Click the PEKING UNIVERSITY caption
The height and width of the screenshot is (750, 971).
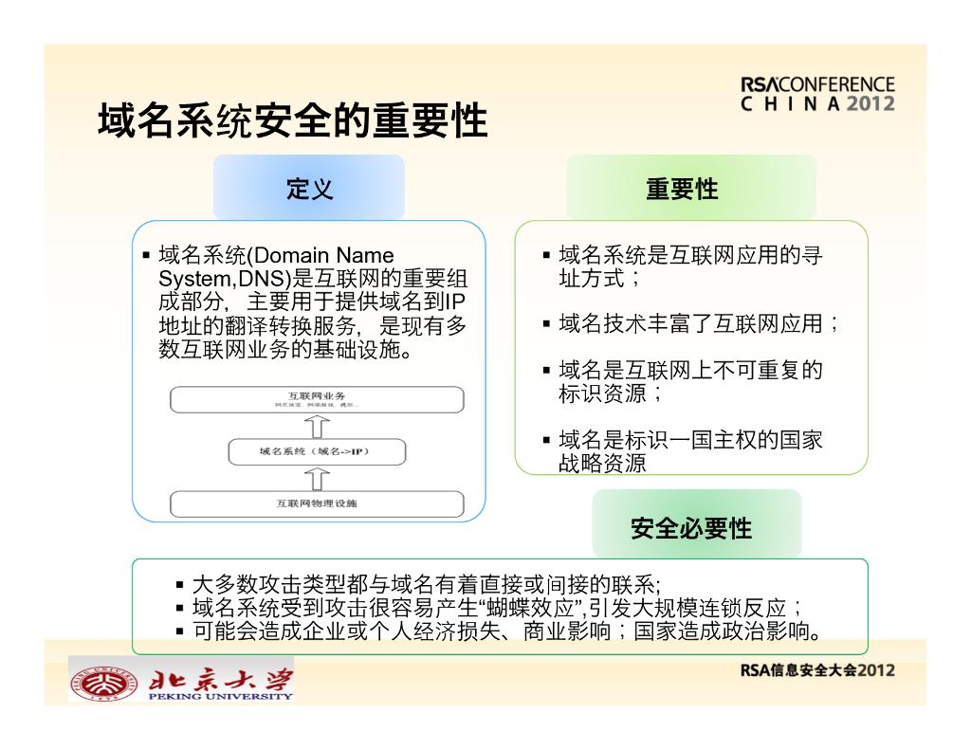click(220, 696)
